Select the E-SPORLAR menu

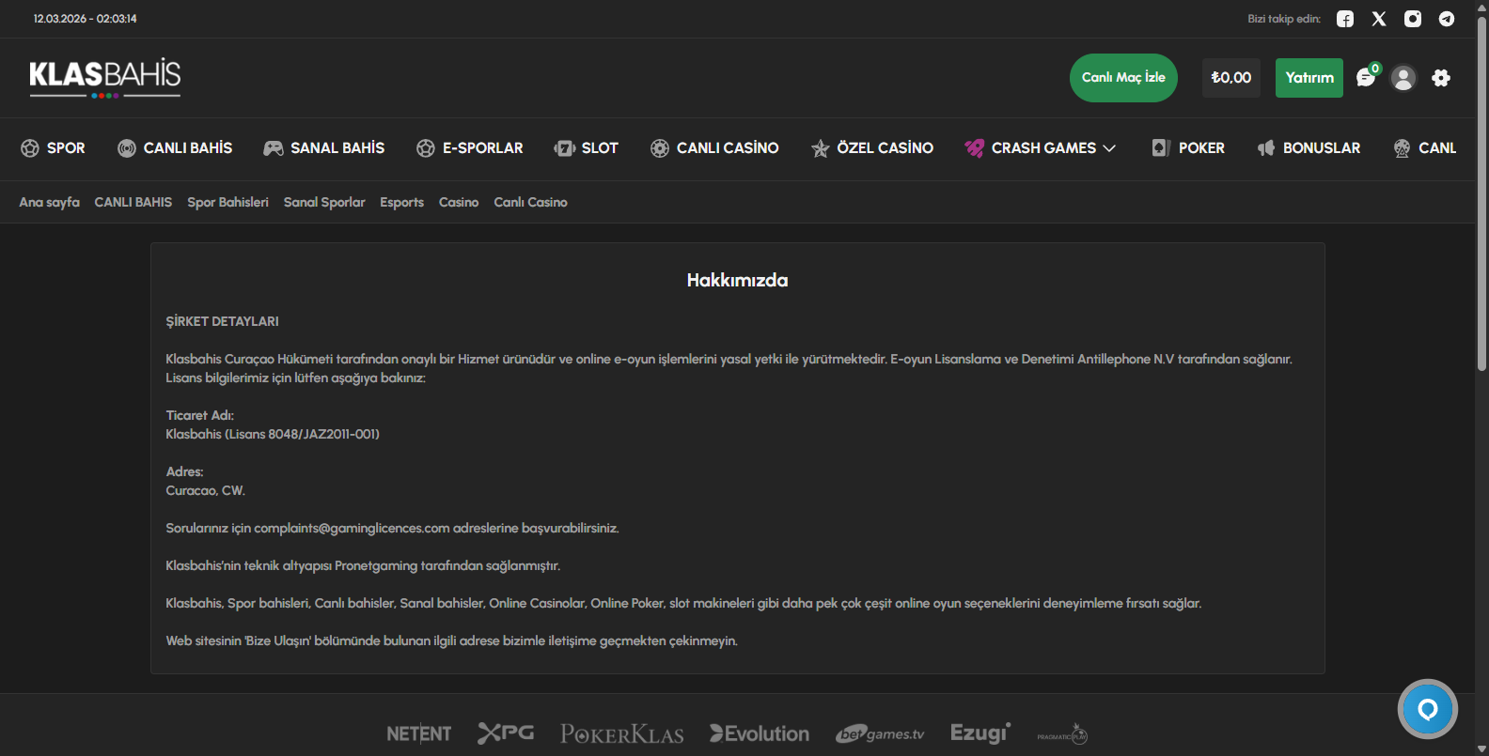[470, 148]
